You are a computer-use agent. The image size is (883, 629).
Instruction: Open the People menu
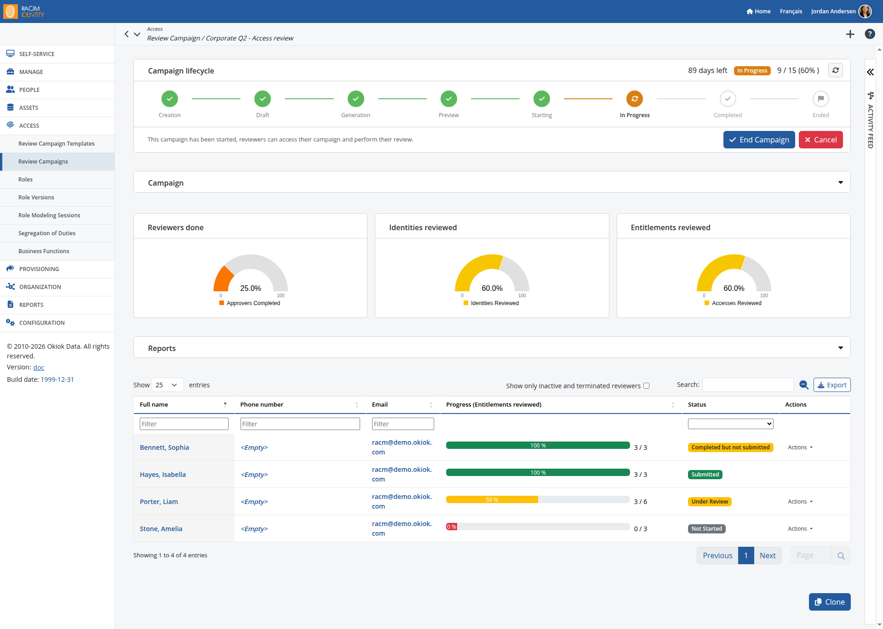point(57,90)
